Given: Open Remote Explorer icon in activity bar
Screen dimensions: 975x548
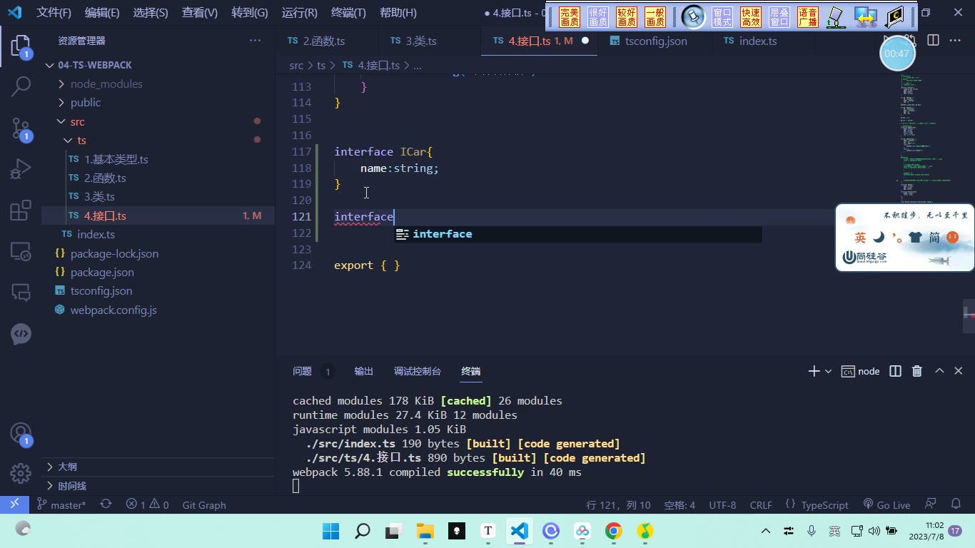Looking at the screenshot, I should pyautogui.click(x=21, y=251).
